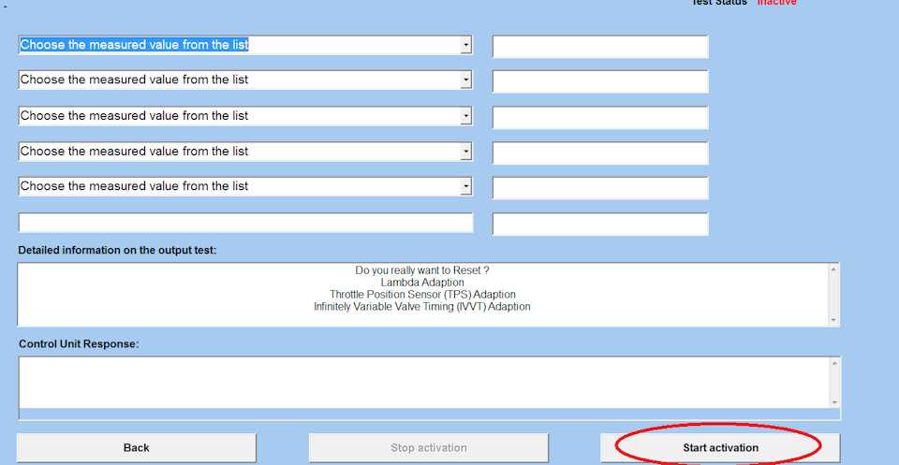Expand the fourth measured value dropdown
This screenshot has width=899, height=465.
465,152
